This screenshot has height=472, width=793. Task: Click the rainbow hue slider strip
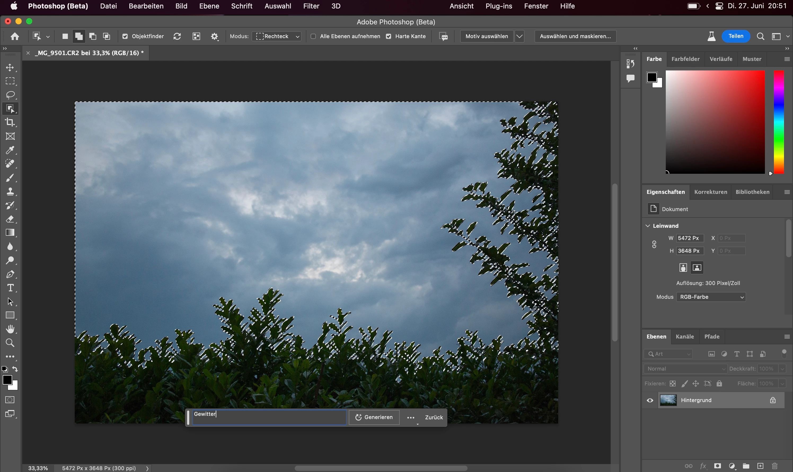pyautogui.click(x=779, y=122)
